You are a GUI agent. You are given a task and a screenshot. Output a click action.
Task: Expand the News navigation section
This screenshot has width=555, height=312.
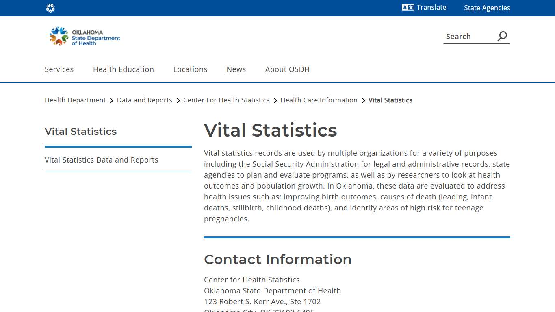[236, 69]
